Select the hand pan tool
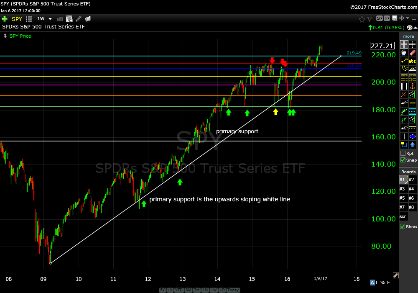This screenshot has width=418, height=293. (x=404, y=53)
